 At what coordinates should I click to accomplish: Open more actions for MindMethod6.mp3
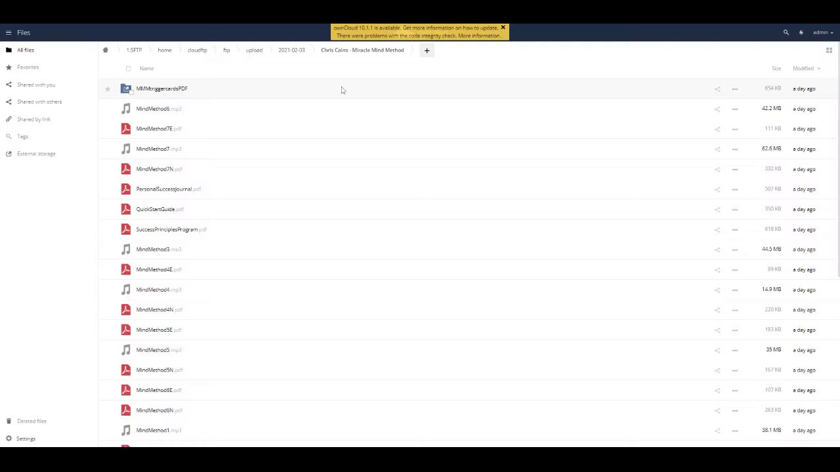coord(735,109)
